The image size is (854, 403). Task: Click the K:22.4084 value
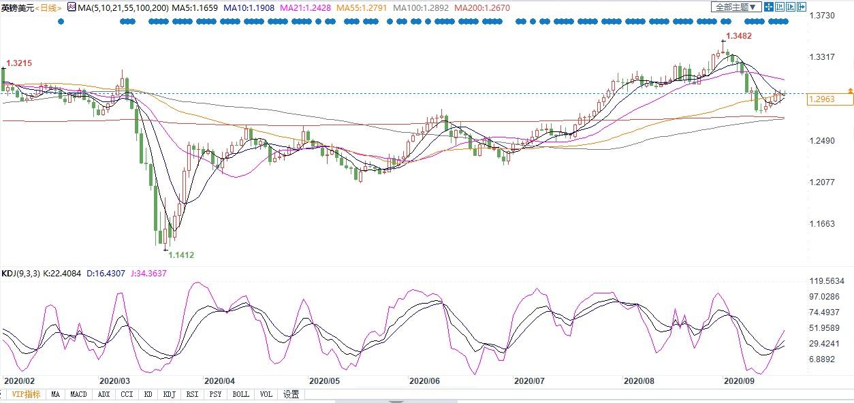(x=63, y=274)
